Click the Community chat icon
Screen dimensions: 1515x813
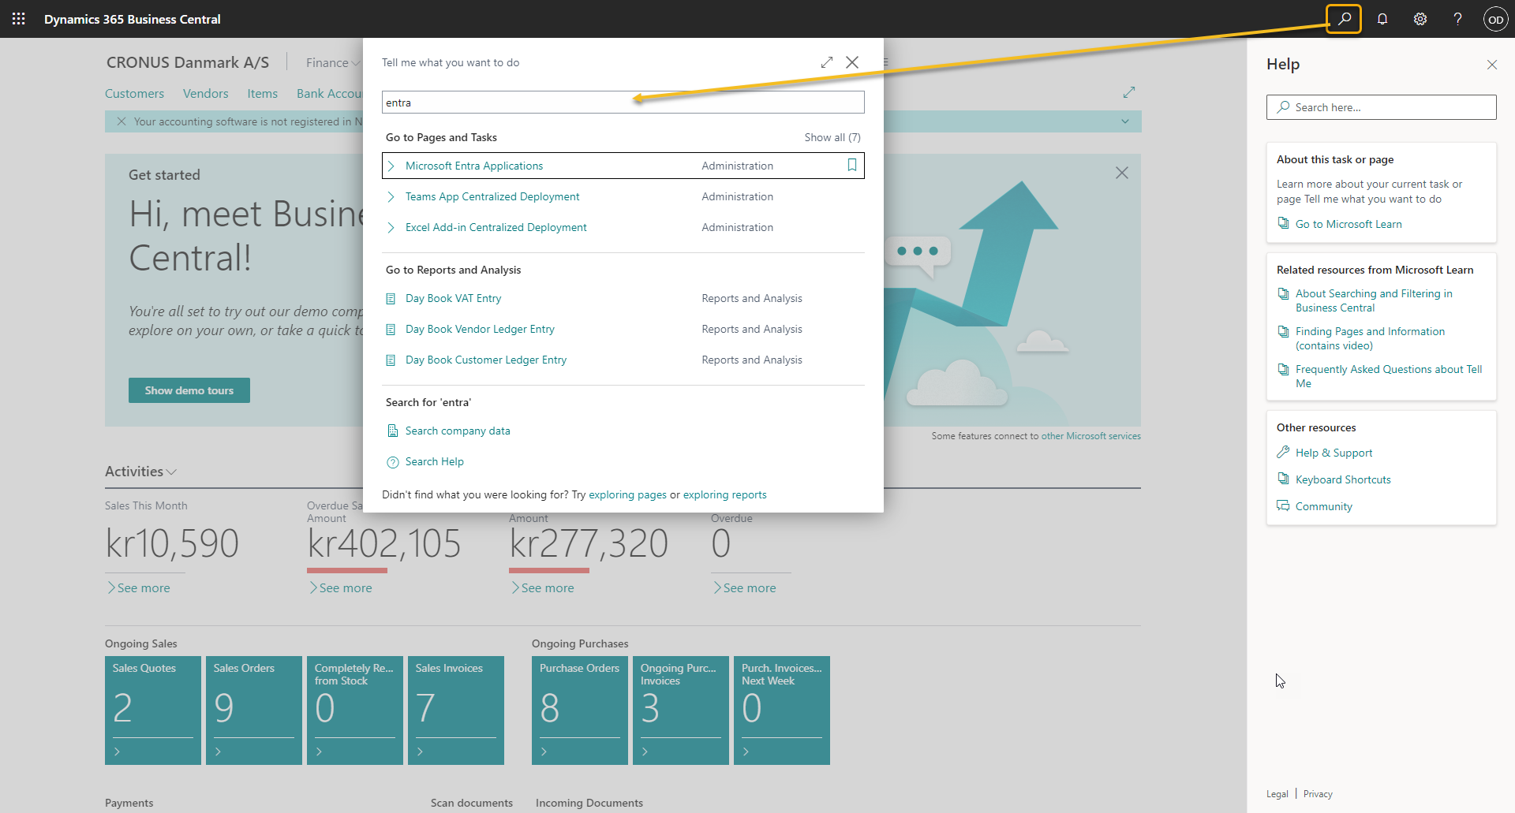coord(1283,505)
